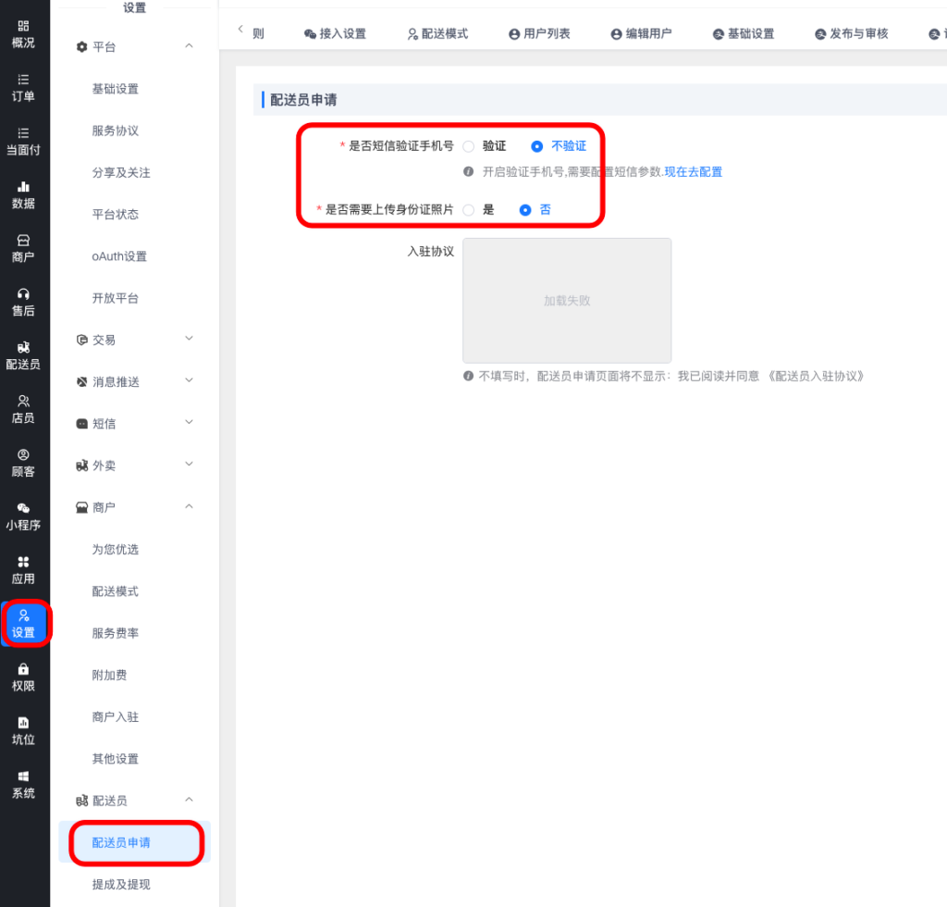Select 不验证 radio option
This screenshot has height=907, width=947.
(537, 146)
